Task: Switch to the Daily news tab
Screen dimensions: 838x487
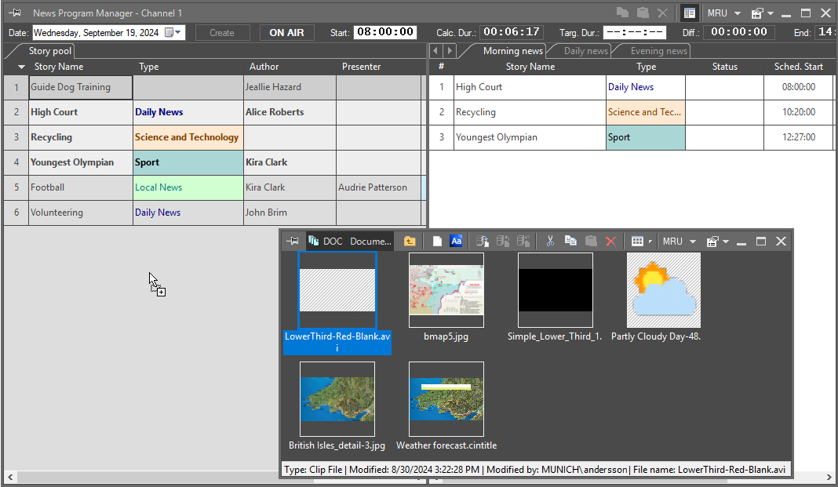Action: click(585, 51)
